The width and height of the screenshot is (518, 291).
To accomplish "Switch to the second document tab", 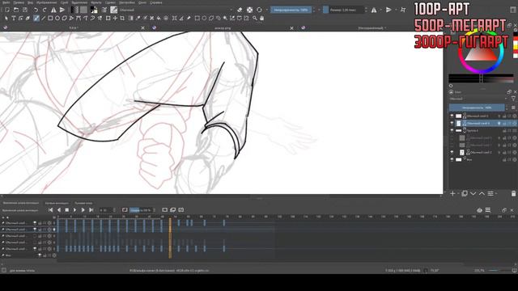I will point(223,28).
